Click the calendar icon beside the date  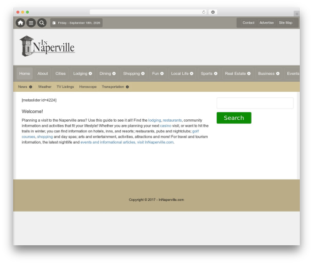point(54,23)
